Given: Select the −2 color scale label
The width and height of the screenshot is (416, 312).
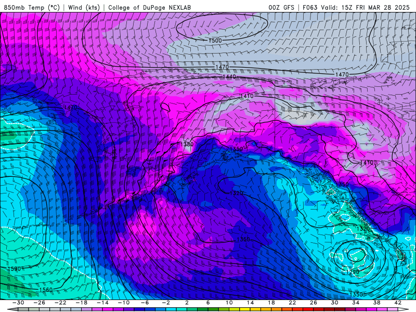Looking at the screenshot, I should [166, 303].
